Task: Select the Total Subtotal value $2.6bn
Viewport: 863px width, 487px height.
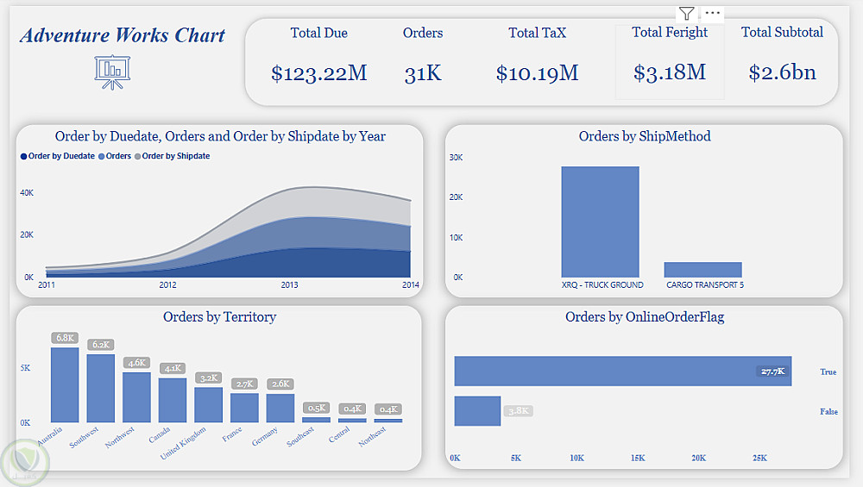Action: [x=782, y=72]
